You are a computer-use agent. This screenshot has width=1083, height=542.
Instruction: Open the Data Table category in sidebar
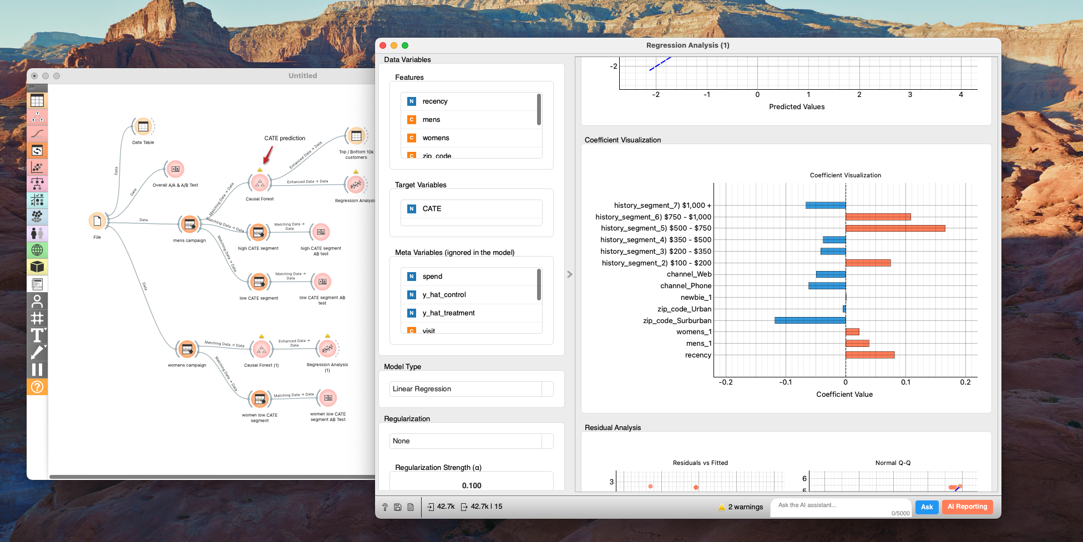click(x=37, y=100)
